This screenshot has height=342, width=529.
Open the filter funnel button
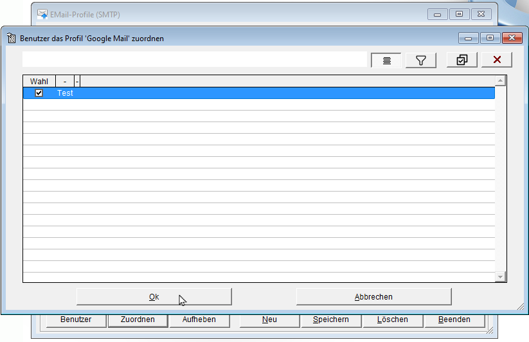click(x=421, y=60)
